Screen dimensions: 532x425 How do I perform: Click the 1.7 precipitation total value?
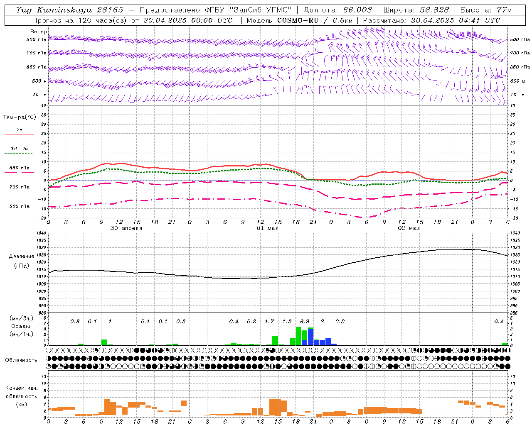269,321
